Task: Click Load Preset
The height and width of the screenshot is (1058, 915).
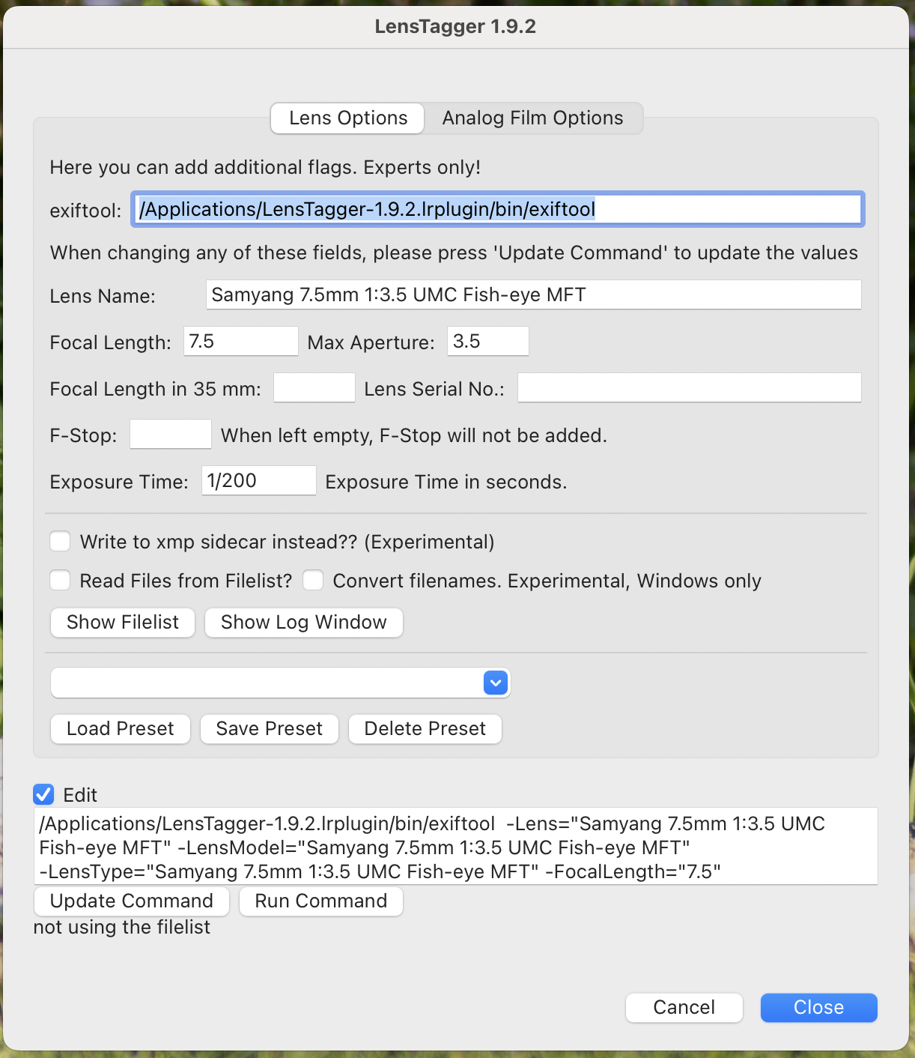Action: click(120, 729)
